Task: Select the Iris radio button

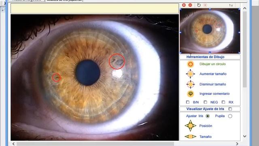Action: click(208, 116)
